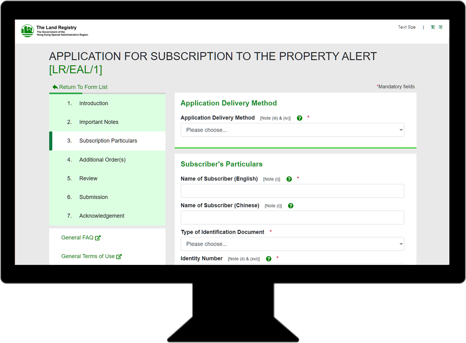Click the help icon next to Name of Subscriber (English)
466x343 pixels.
point(289,179)
